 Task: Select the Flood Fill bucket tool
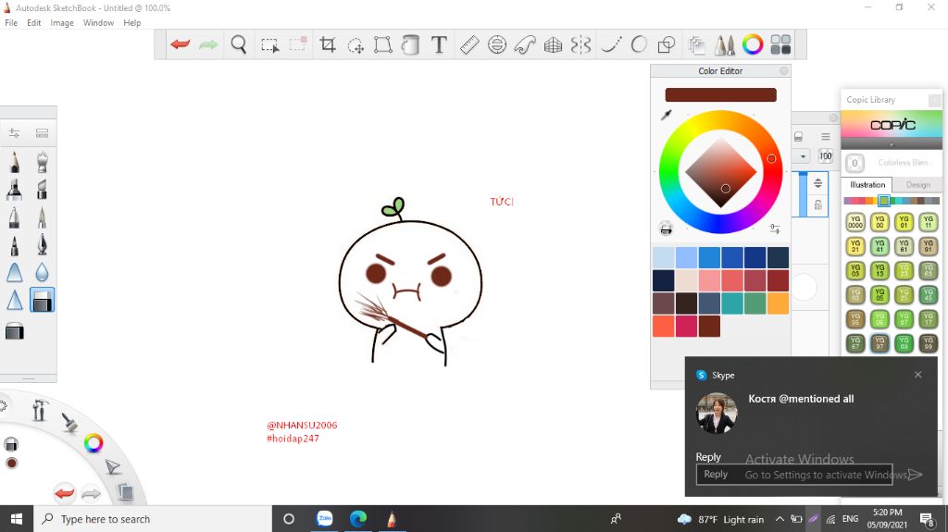[410, 44]
